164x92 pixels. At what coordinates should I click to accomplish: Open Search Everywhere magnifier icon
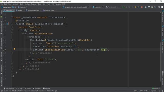pos(159,7)
